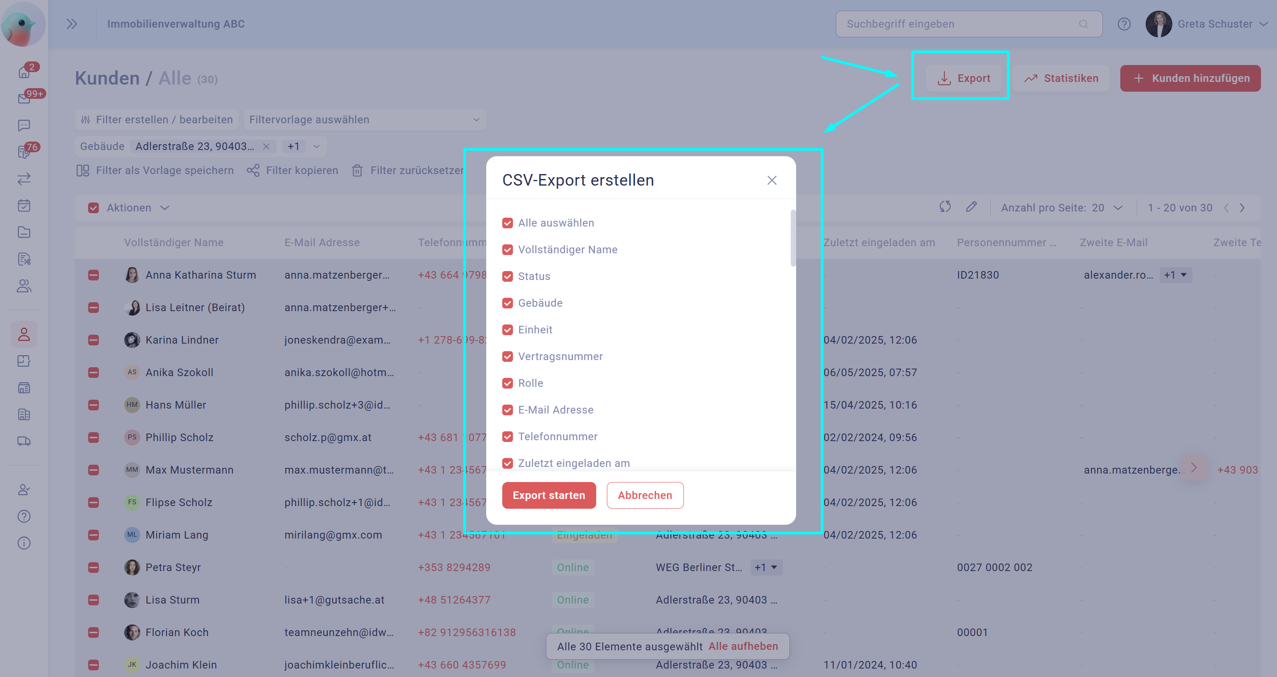1277x677 pixels.
Task: Uncheck the Vertragsnummer export checkbox
Action: (507, 357)
